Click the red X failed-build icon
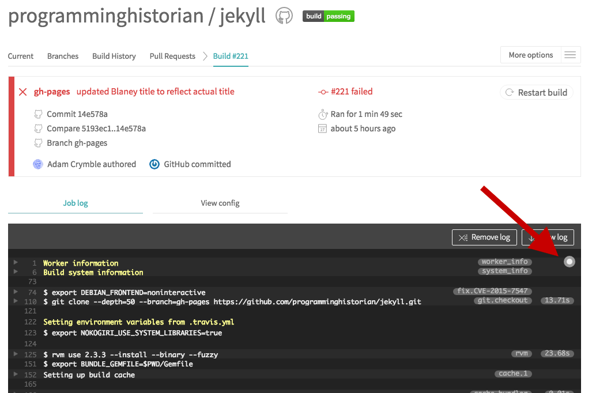This screenshot has width=592, height=393. [x=22, y=92]
